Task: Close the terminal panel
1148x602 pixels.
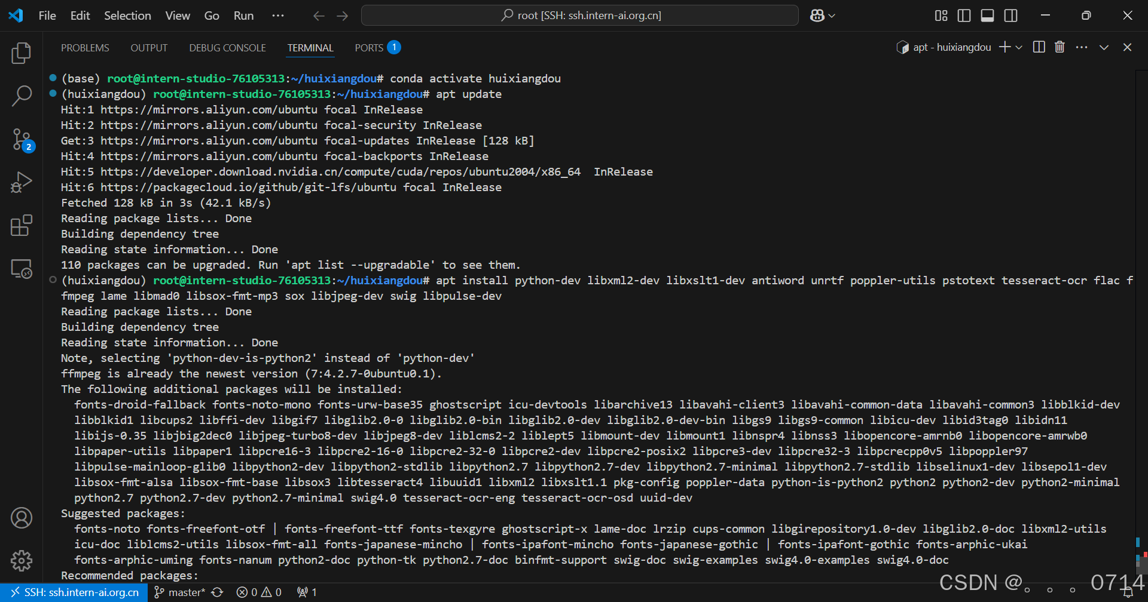Action: point(1127,47)
